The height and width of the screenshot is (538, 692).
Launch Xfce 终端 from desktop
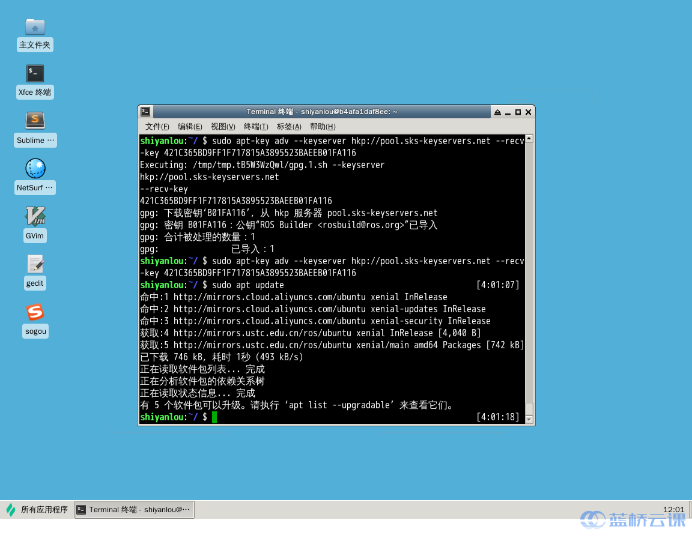click(35, 74)
